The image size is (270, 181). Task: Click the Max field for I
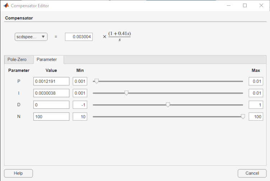tap(256, 93)
